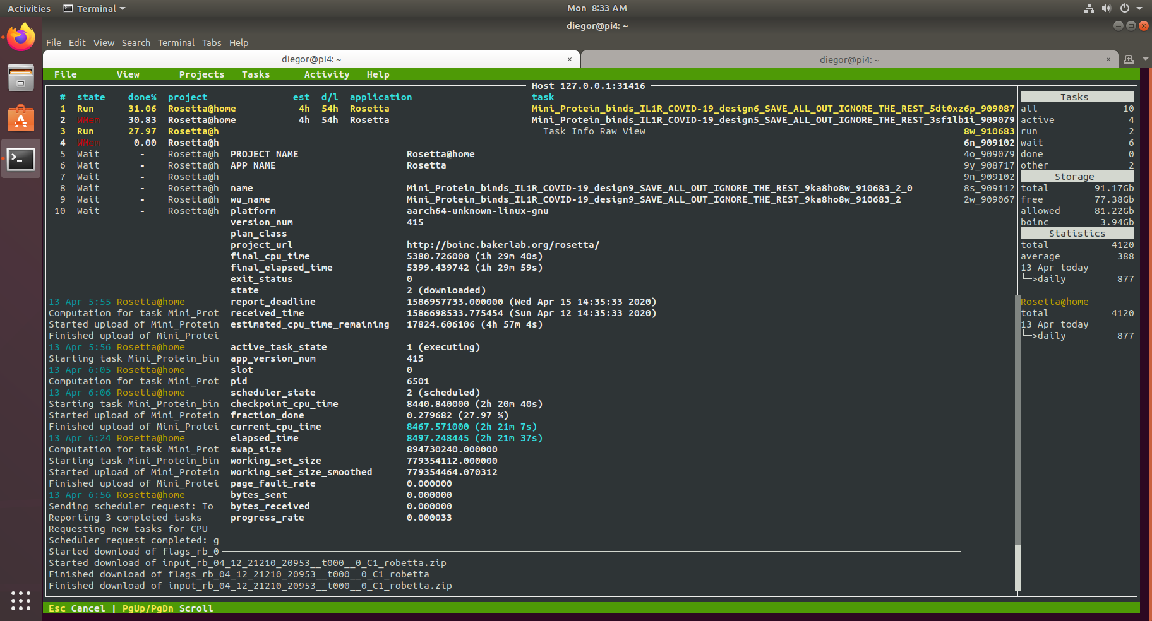Screen dimensions: 1152x621
Task: Open terminal Search menu
Action: point(136,43)
